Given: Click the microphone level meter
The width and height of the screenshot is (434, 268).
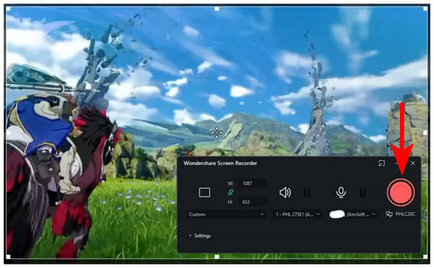Looking at the screenshot, I should [362, 192].
